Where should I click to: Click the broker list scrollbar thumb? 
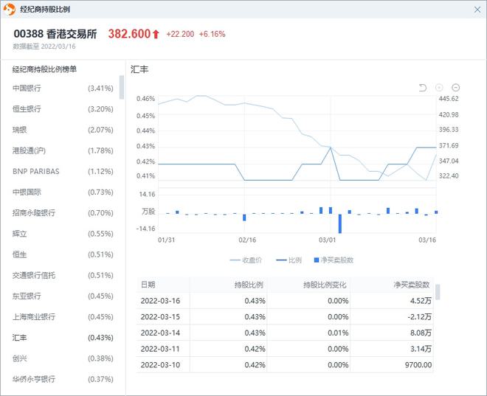coord(122,87)
